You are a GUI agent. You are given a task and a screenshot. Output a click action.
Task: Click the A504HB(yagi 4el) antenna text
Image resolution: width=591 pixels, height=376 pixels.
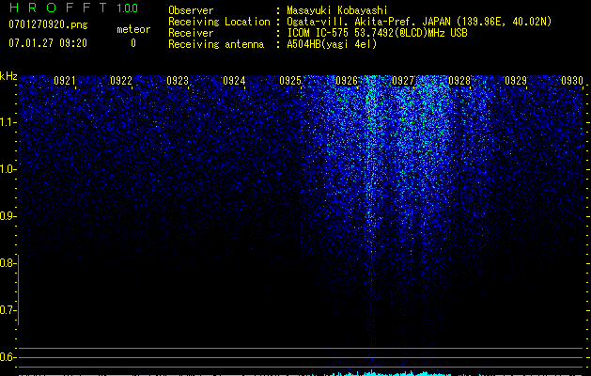click(x=332, y=44)
